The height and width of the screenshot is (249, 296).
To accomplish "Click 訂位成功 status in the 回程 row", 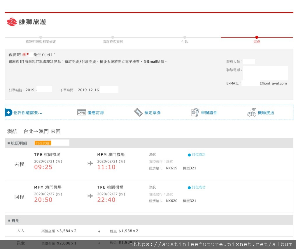I will pyautogui.click(x=199, y=187).
